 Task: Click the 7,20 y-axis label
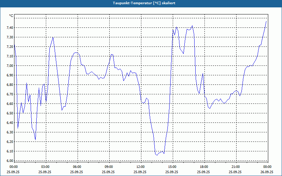(10, 47)
